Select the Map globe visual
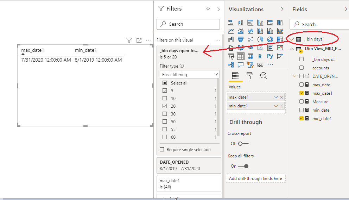Screen dimensions: 349x200 (230, 48)
